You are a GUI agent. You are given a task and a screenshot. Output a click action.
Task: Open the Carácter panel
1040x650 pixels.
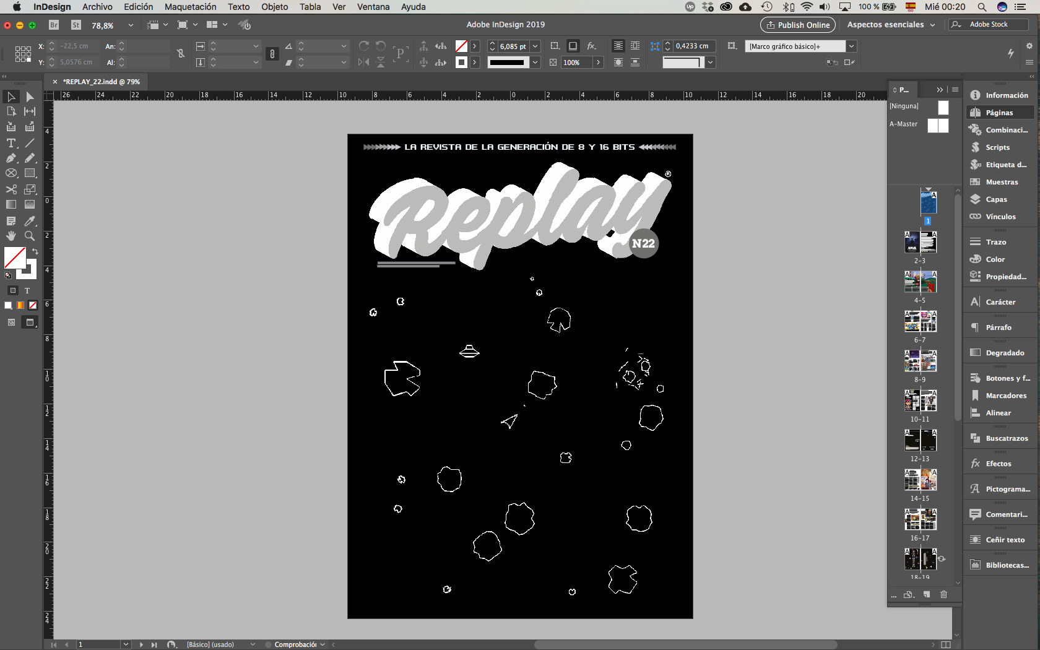(x=1000, y=302)
